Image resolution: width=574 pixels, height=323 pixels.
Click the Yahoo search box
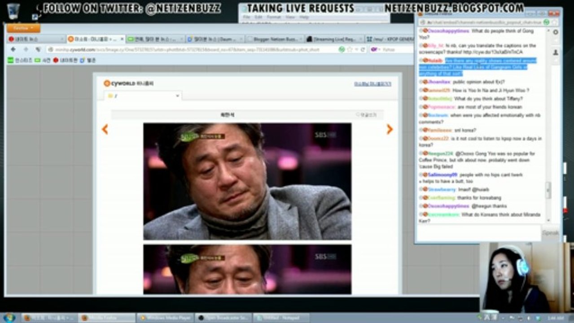(397, 49)
